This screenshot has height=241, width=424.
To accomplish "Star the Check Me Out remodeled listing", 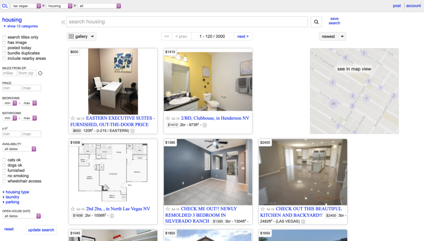I will [168, 209].
